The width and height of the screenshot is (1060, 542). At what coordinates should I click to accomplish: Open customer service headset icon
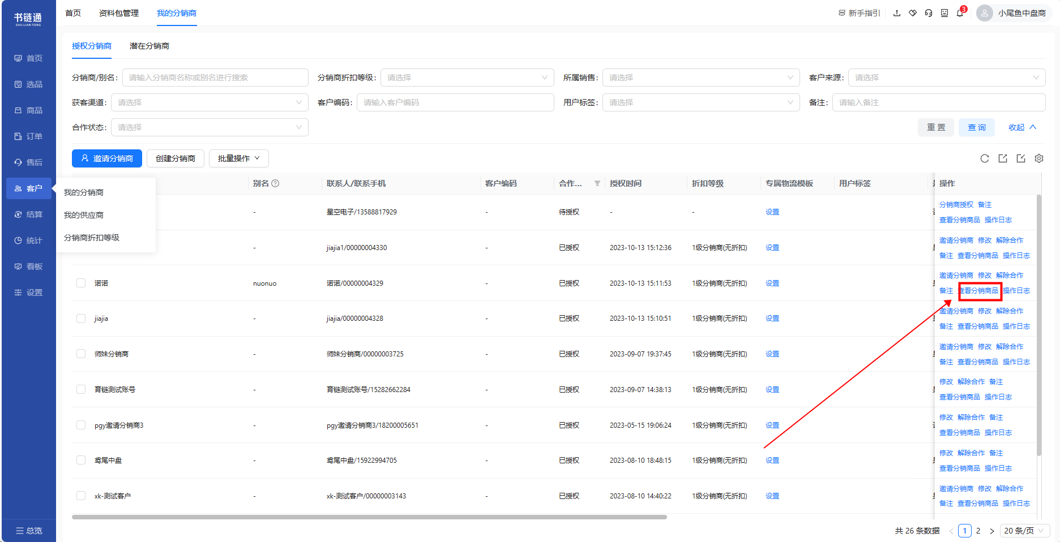929,13
